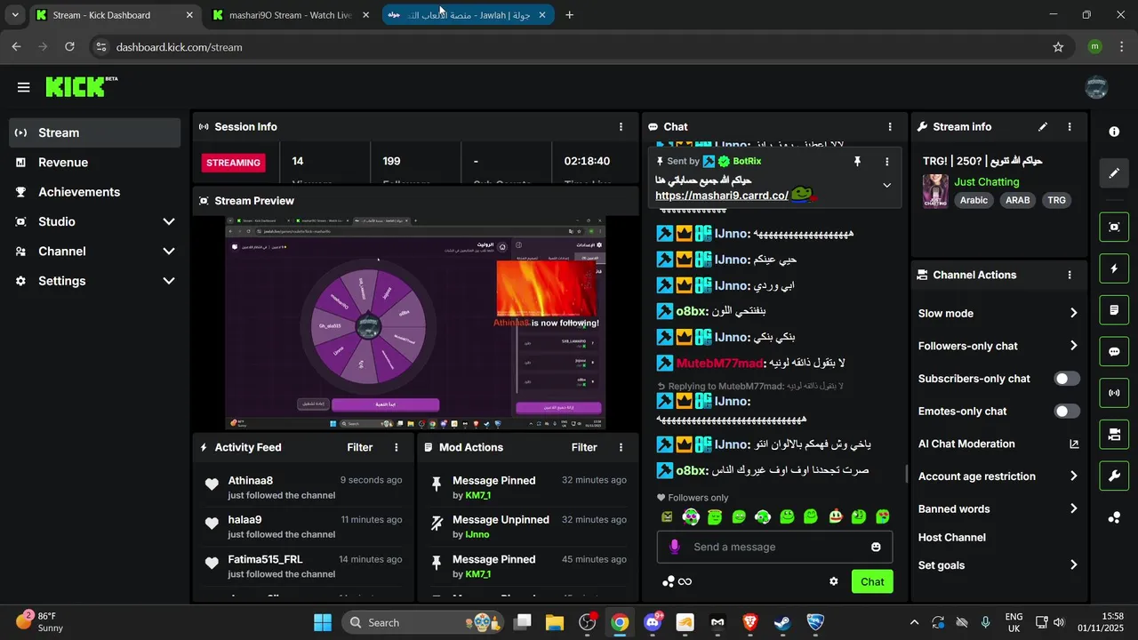Open the Stream info three-dot menu

point(1070,127)
